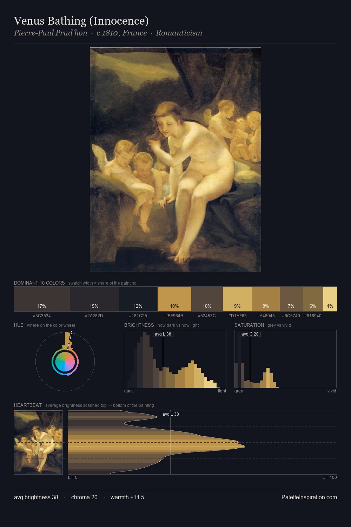
Task: Click the hex code text #816940
Action: pyautogui.click(x=313, y=316)
